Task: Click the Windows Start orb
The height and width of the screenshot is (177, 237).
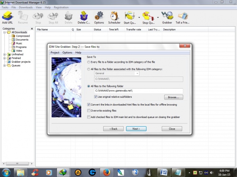Action: (x=6, y=172)
